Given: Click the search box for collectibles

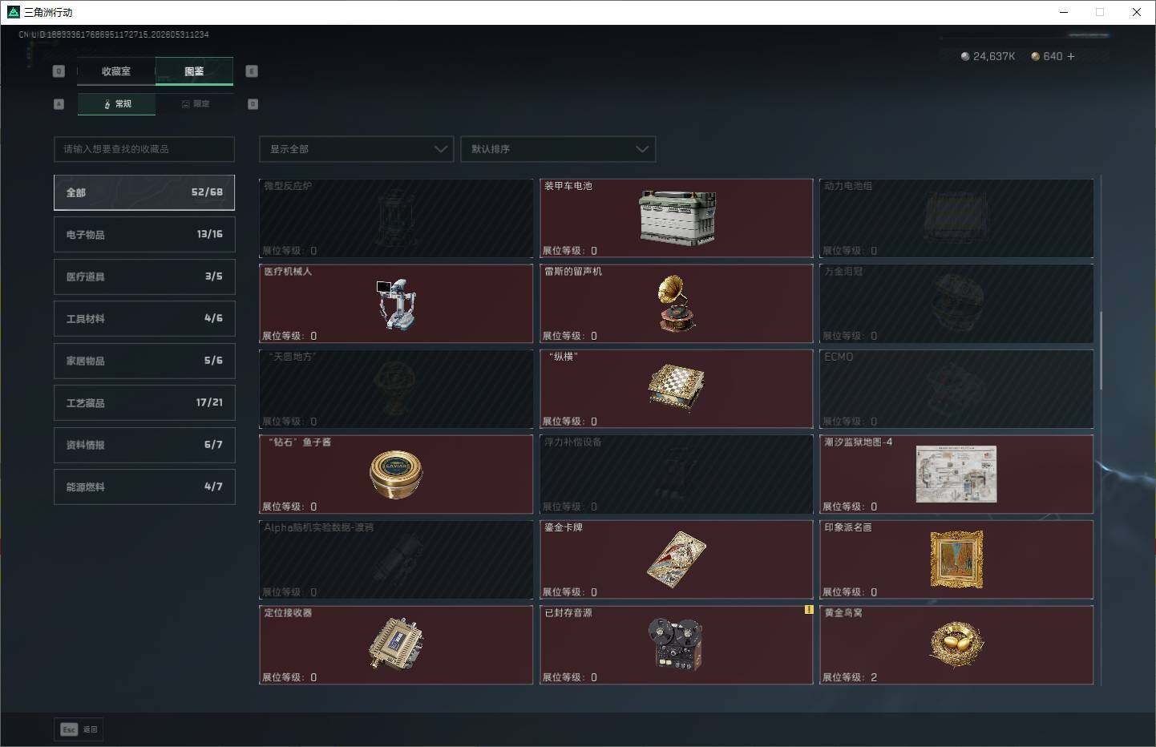Looking at the screenshot, I should tap(144, 149).
